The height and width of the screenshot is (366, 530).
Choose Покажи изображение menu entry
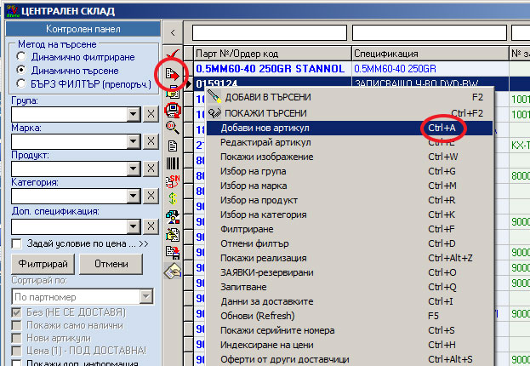point(350,157)
